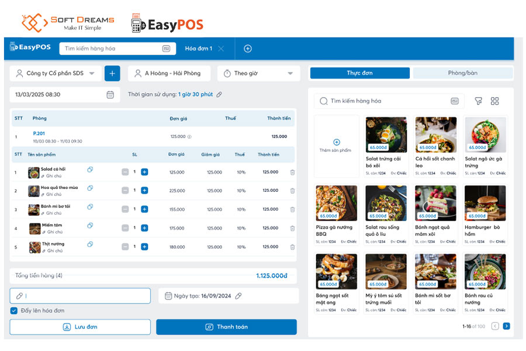Viewport: 526px width, 351px height.
Task: Click the menu panel Tìm kiếm hàng hóa search box
Action: [389, 101]
